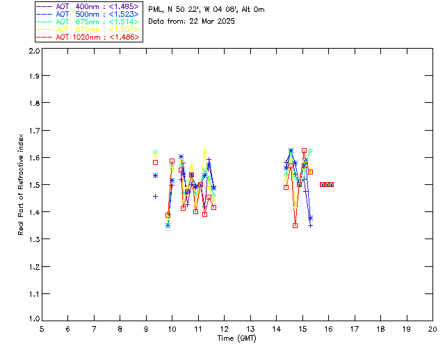The height and width of the screenshot is (356, 445).
Task: Click the AOT 675nm legend entry
Action: click(x=88, y=22)
